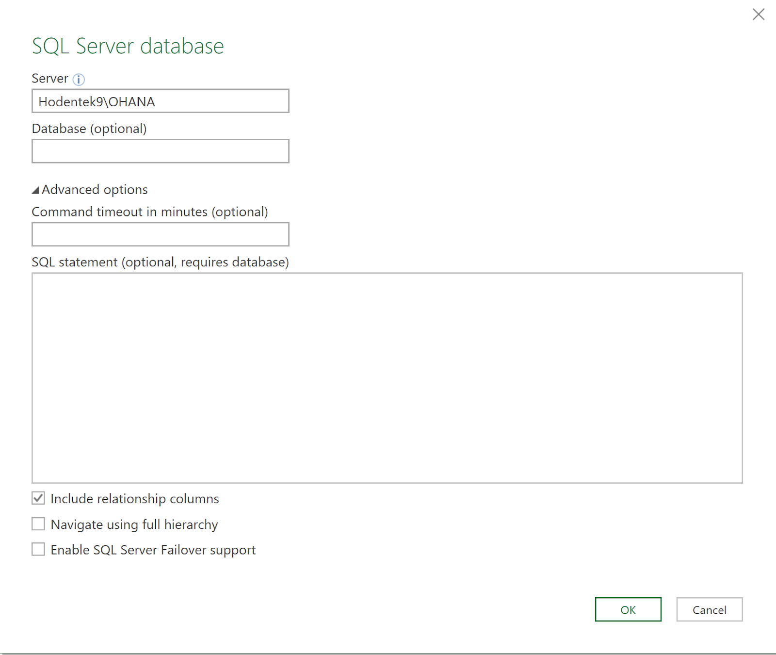The width and height of the screenshot is (776, 655).
Task: Disable Include relationship columns
Action: [x=38, y=498]
